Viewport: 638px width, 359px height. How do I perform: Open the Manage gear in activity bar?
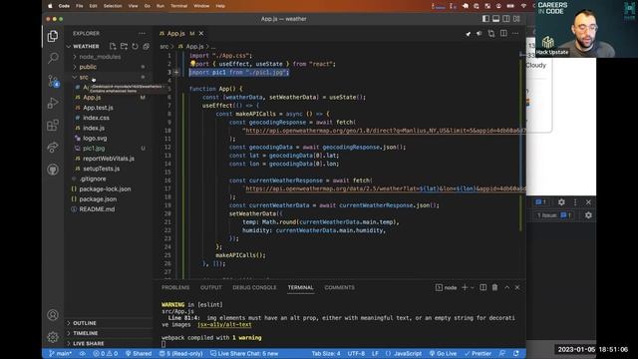53,337
